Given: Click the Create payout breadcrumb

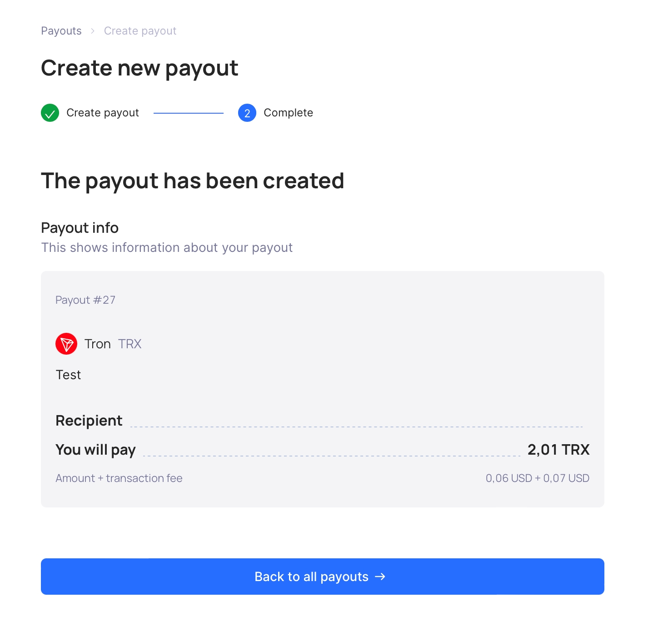Looking at the screenshot, I should click(x=140, y=31).
